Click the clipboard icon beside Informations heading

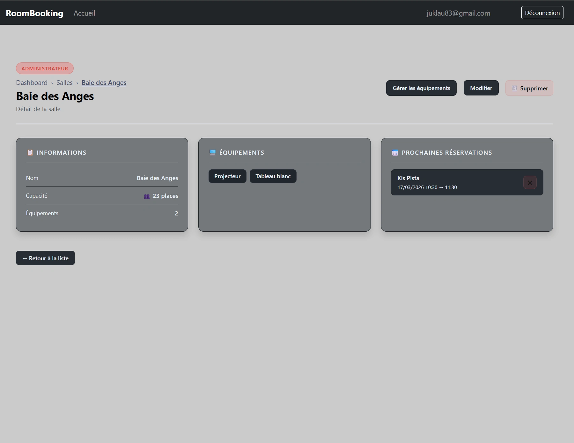(x=30, y=152)
